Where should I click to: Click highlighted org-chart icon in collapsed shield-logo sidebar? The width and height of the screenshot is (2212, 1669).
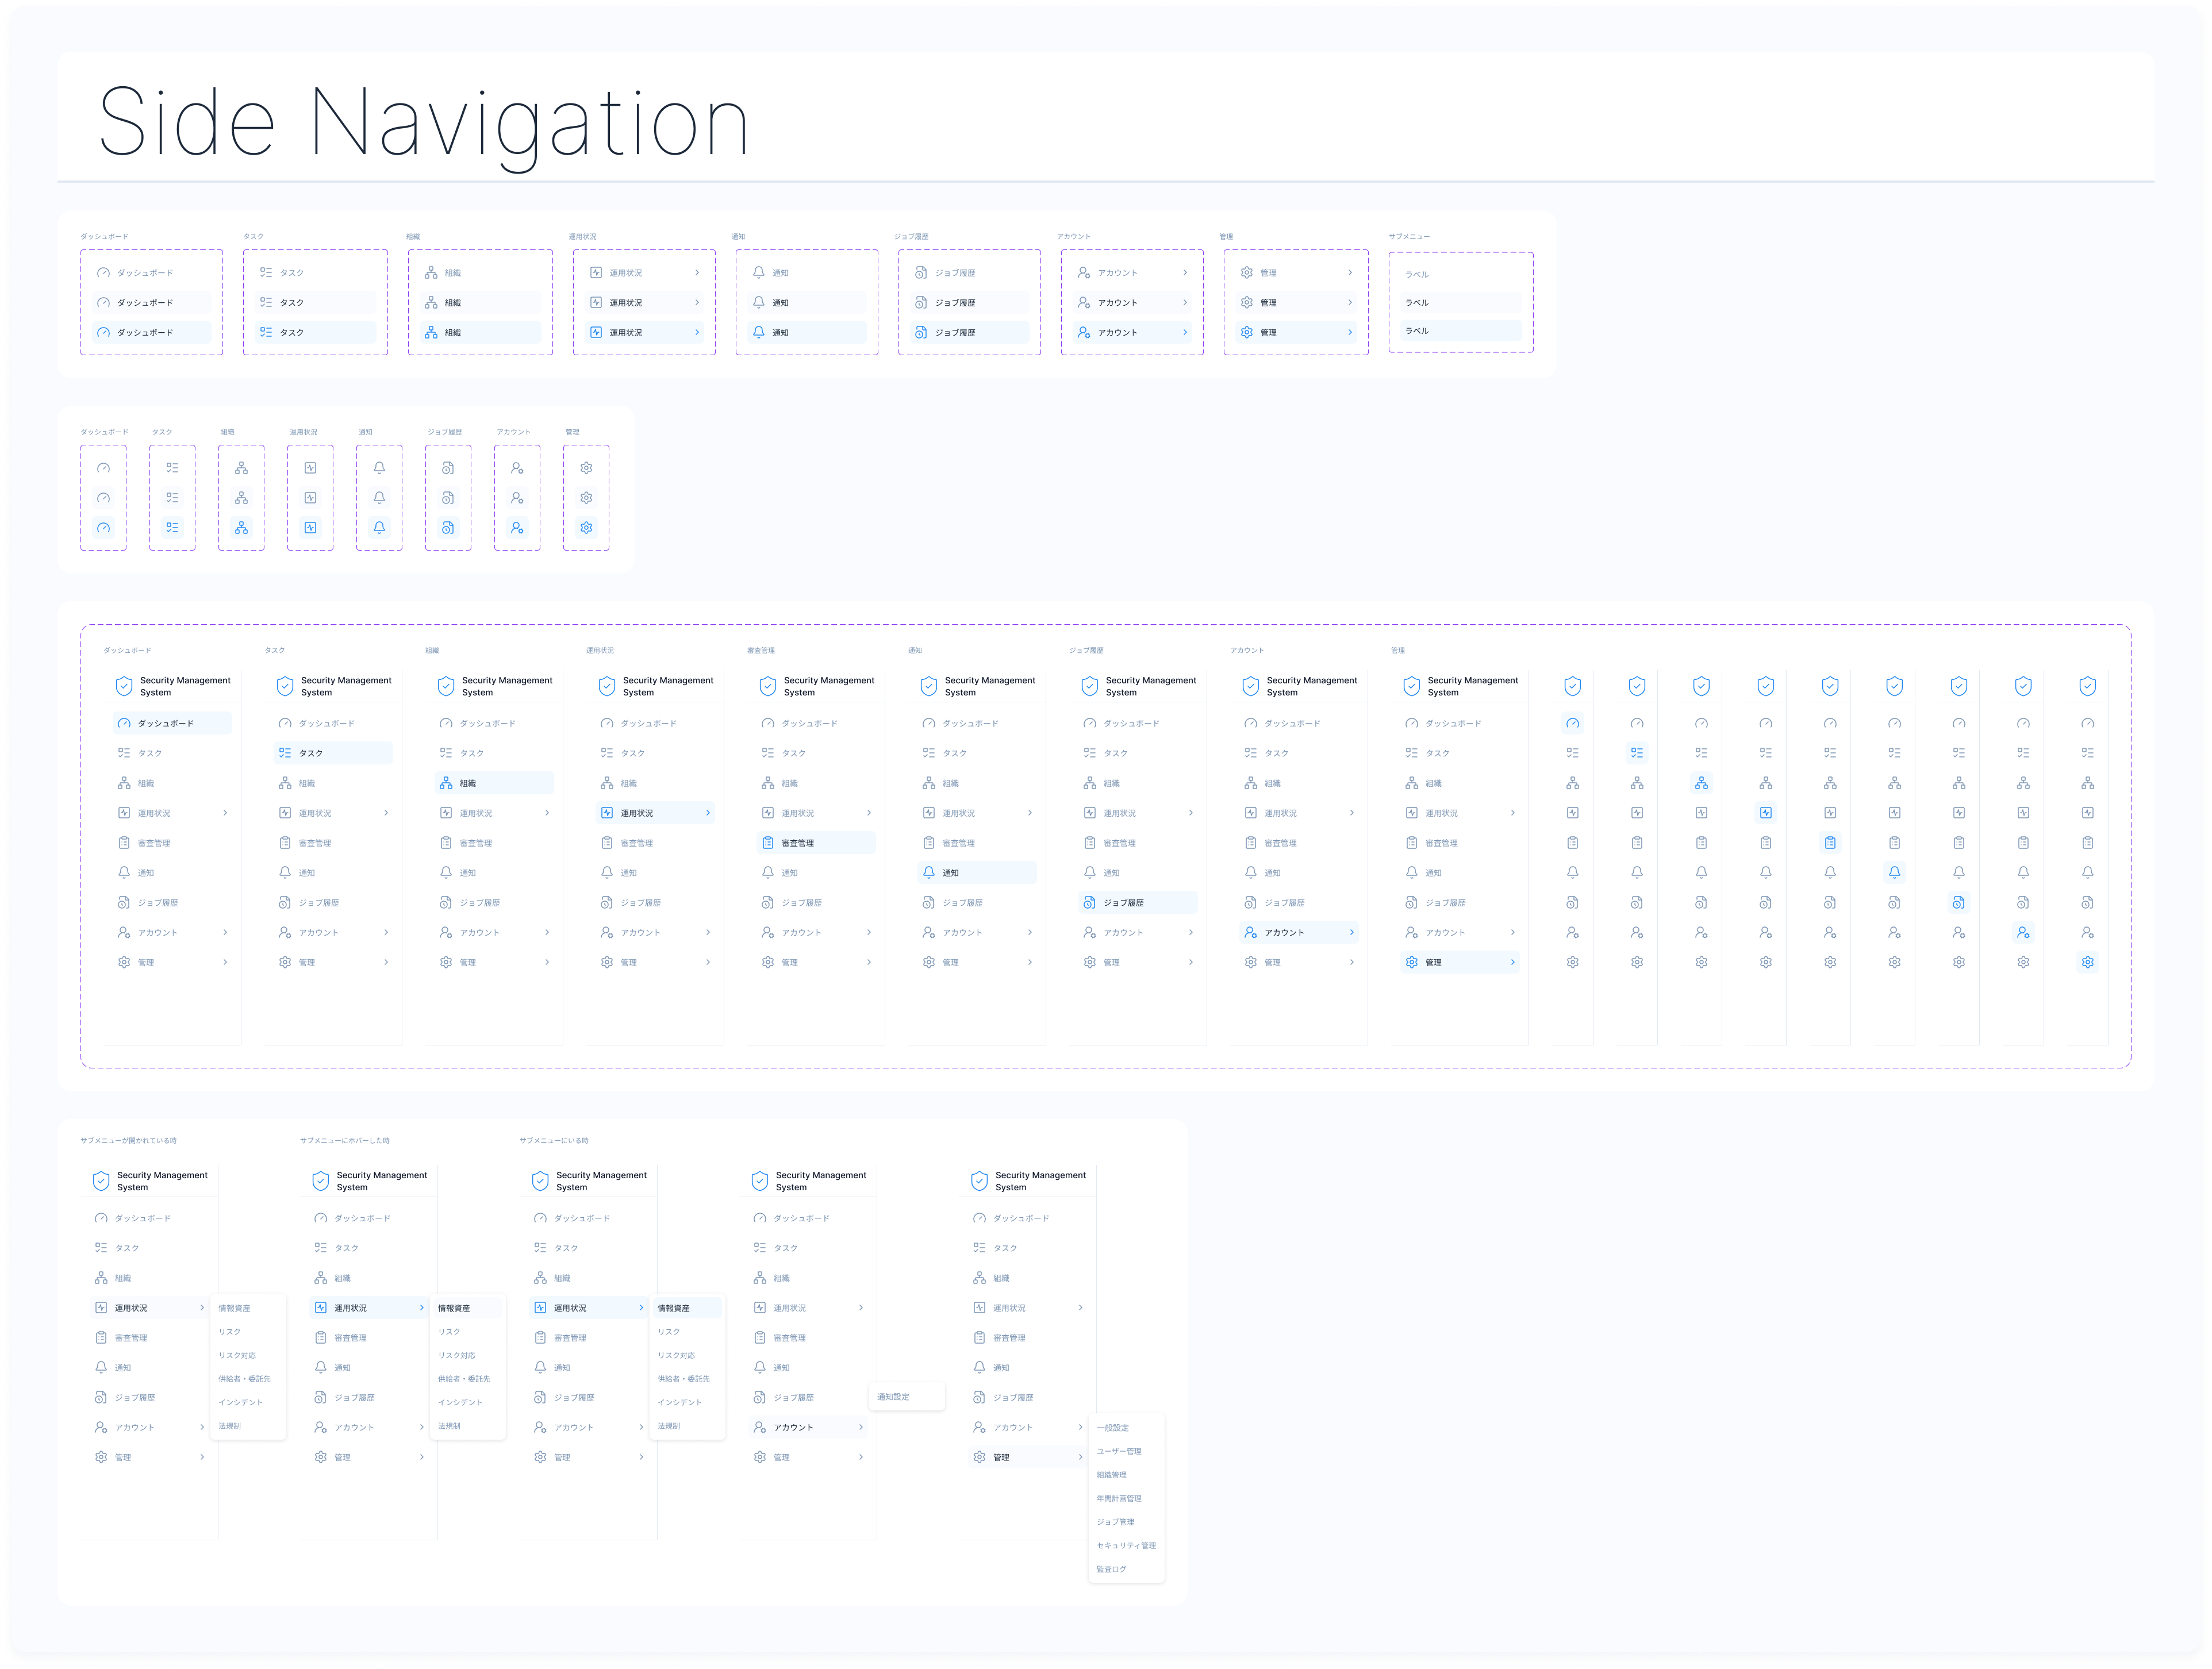[1701, 783]
